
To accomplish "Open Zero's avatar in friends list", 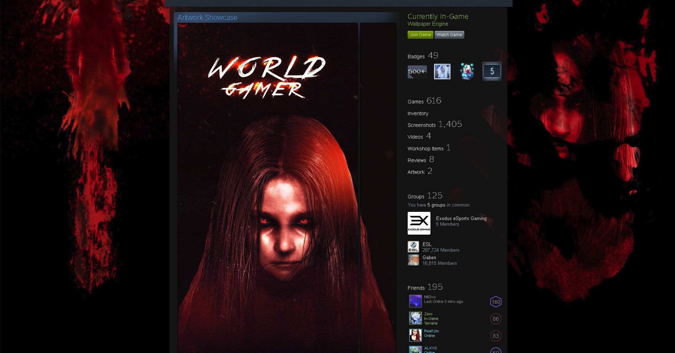I will [x=416, y=318].
